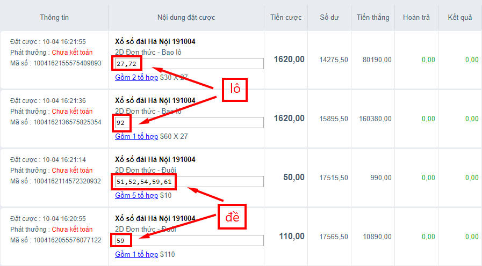This screenshot has height=266, width=482.
Task: Click the "Nội dung đặt cược" column header
Action: point(186,18)
